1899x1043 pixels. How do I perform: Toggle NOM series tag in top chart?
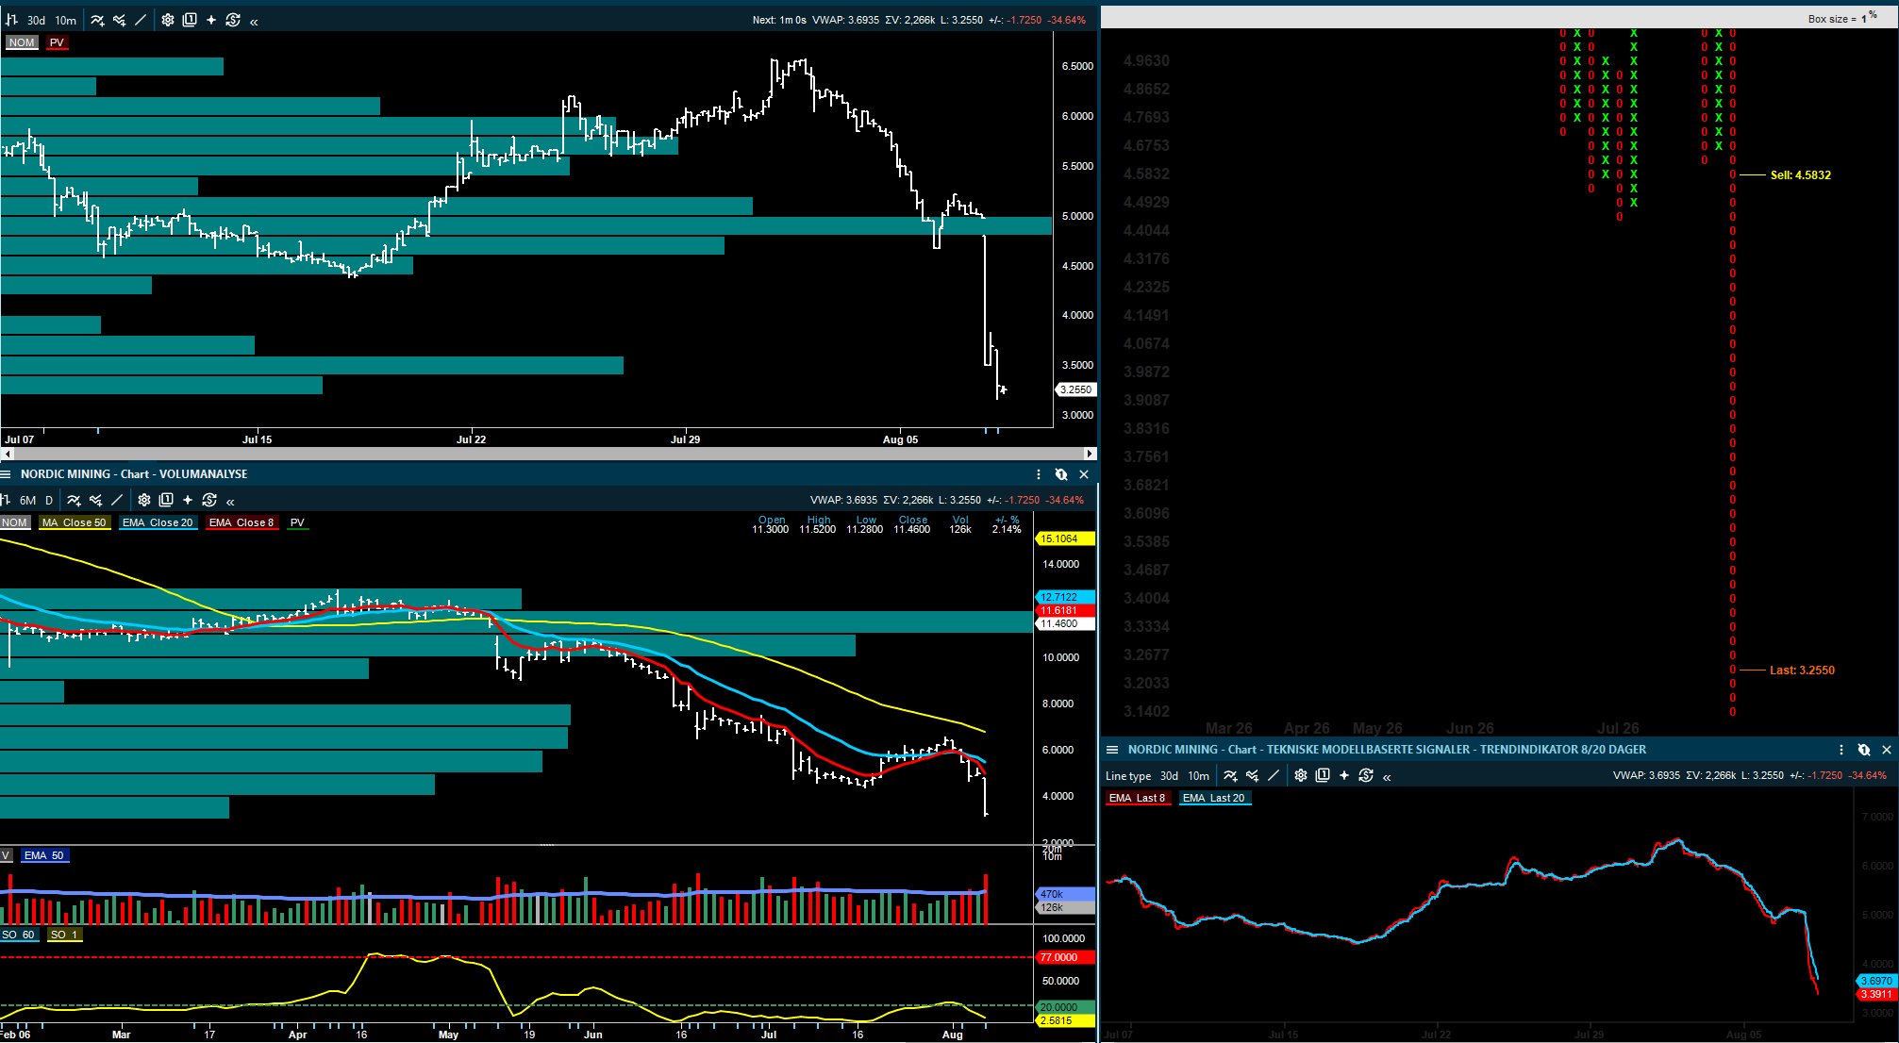[x=22, y=42]
